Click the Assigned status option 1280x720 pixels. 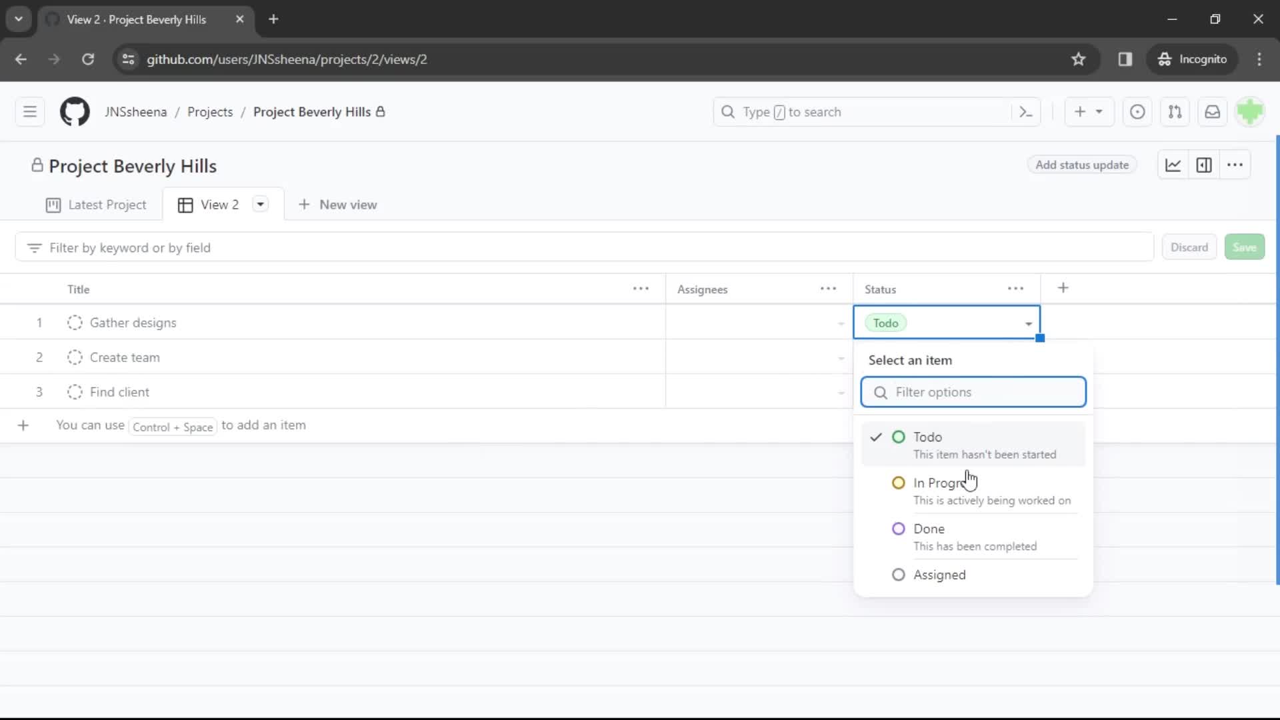[940, 574]
